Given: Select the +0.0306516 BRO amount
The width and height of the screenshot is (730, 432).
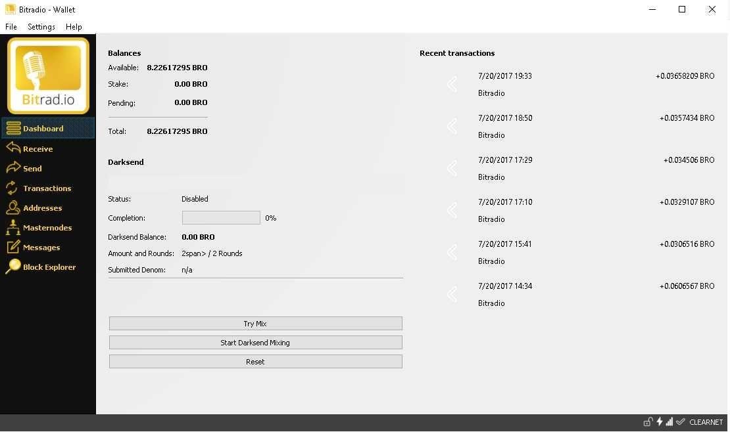Looking at the screenshot, I should [687, 244].
